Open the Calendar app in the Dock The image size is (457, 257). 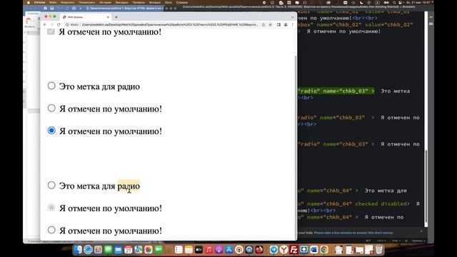(129, 250)
